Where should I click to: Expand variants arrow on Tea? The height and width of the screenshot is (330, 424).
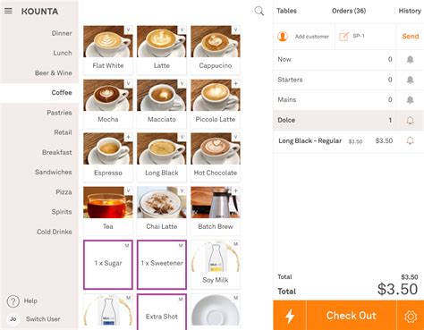(129, 190)
